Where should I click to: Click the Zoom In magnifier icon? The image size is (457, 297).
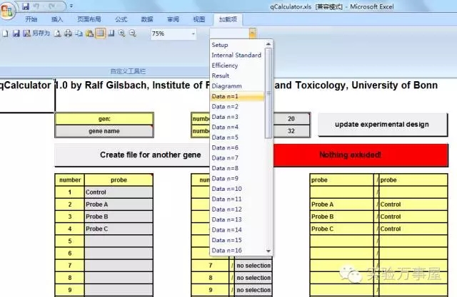click(122, 33)
